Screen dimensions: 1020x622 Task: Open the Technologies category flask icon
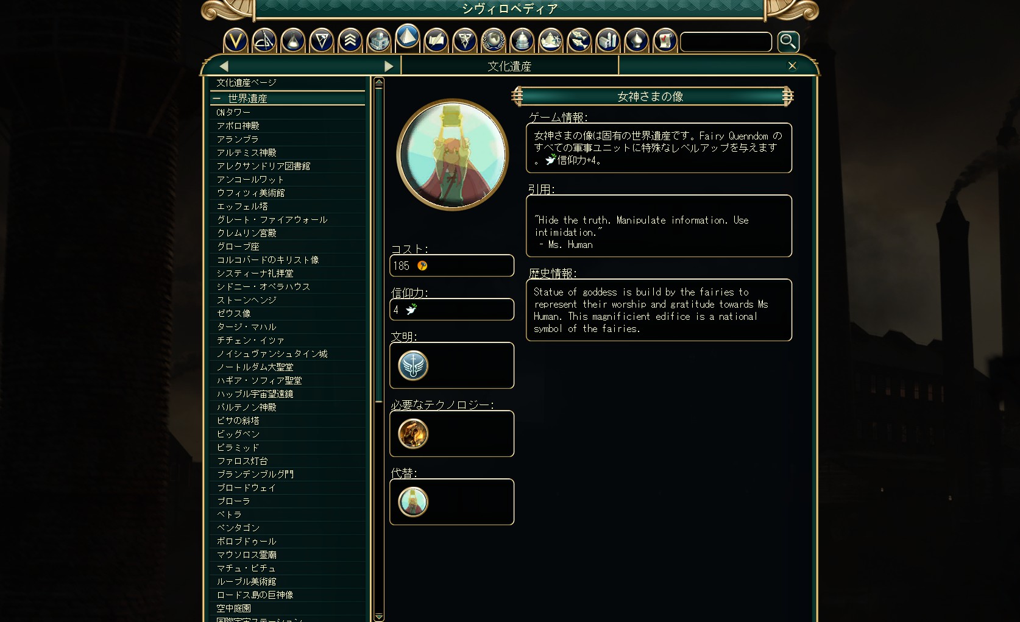[x=292, y=41]
